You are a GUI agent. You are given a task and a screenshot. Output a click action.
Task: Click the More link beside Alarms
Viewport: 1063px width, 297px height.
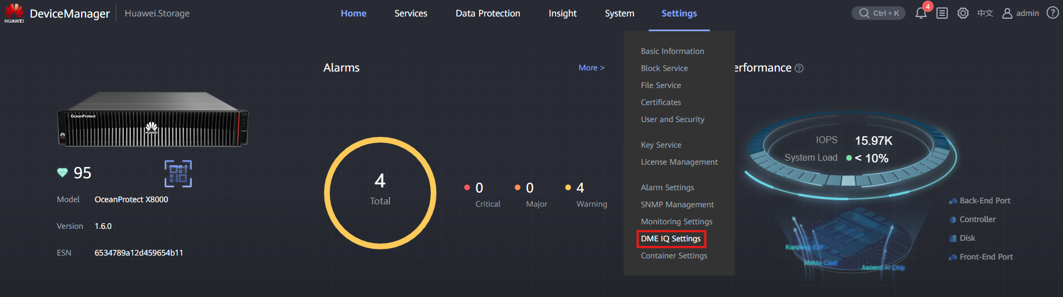591,68
